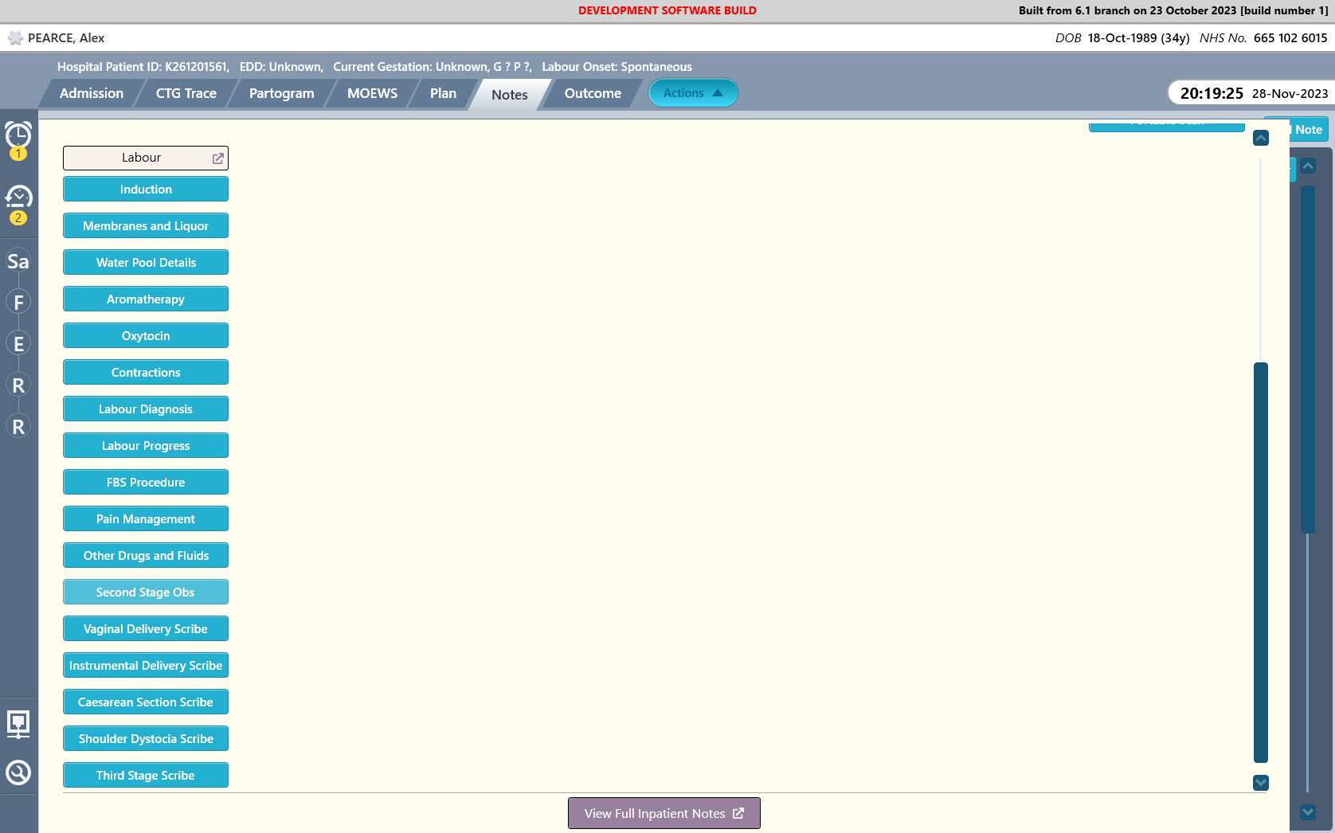Click Hospital Patient ID K261201561 text
Image resolution: width=1335 pixels, height=833 pixels.
(143, 67)
